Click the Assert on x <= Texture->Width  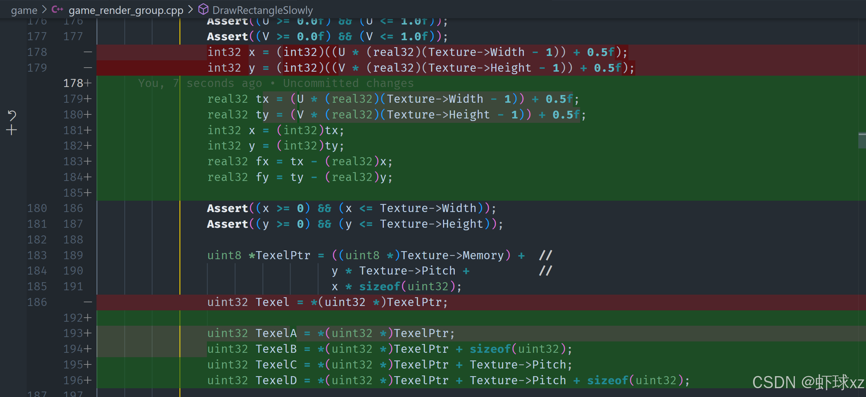[352, 208]
